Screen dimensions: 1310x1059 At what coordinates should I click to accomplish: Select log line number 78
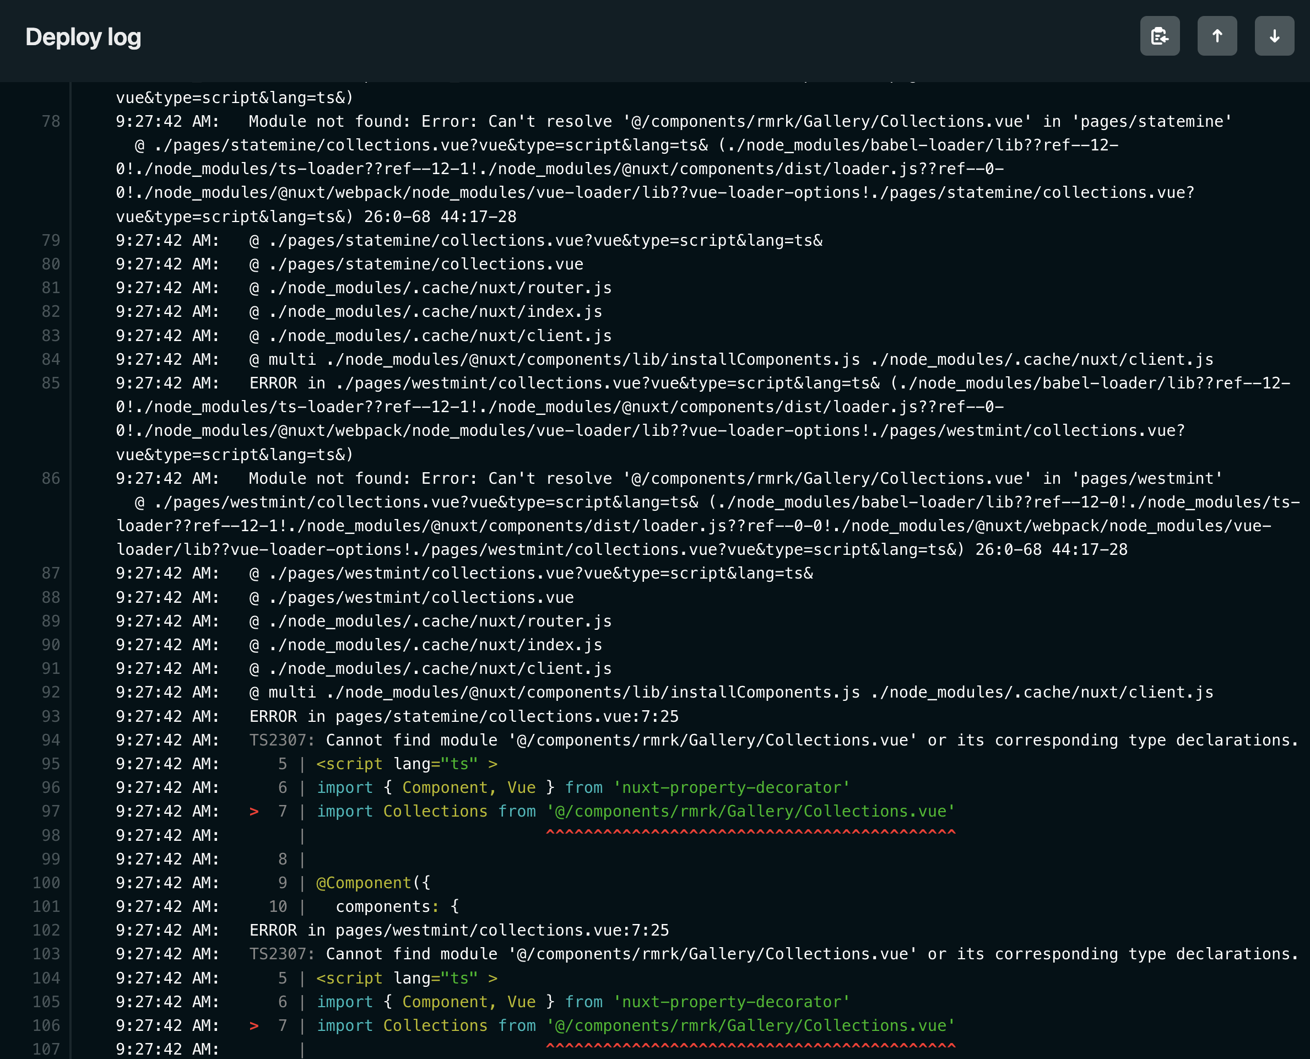[x=51, y=121]
